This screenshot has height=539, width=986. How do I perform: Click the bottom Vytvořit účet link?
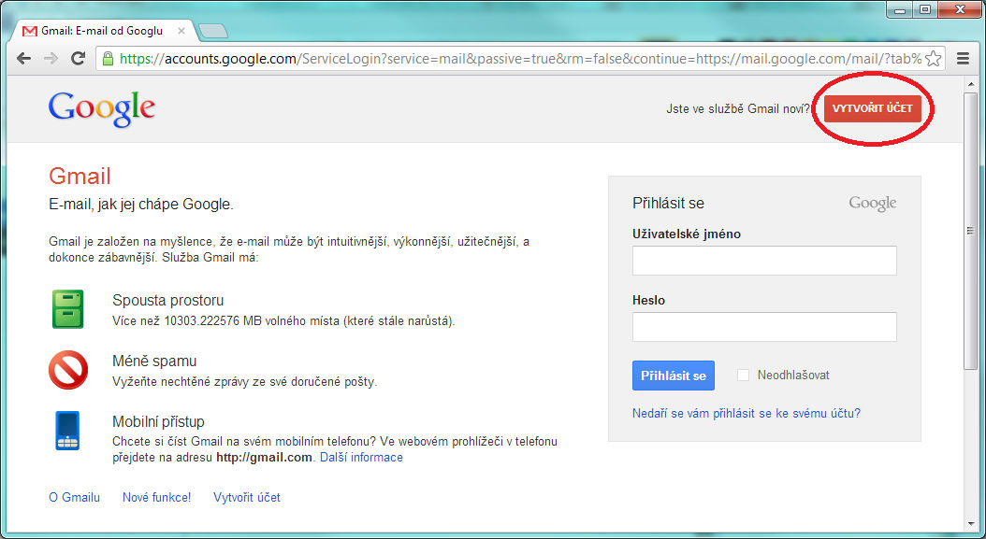coord(247,498)
